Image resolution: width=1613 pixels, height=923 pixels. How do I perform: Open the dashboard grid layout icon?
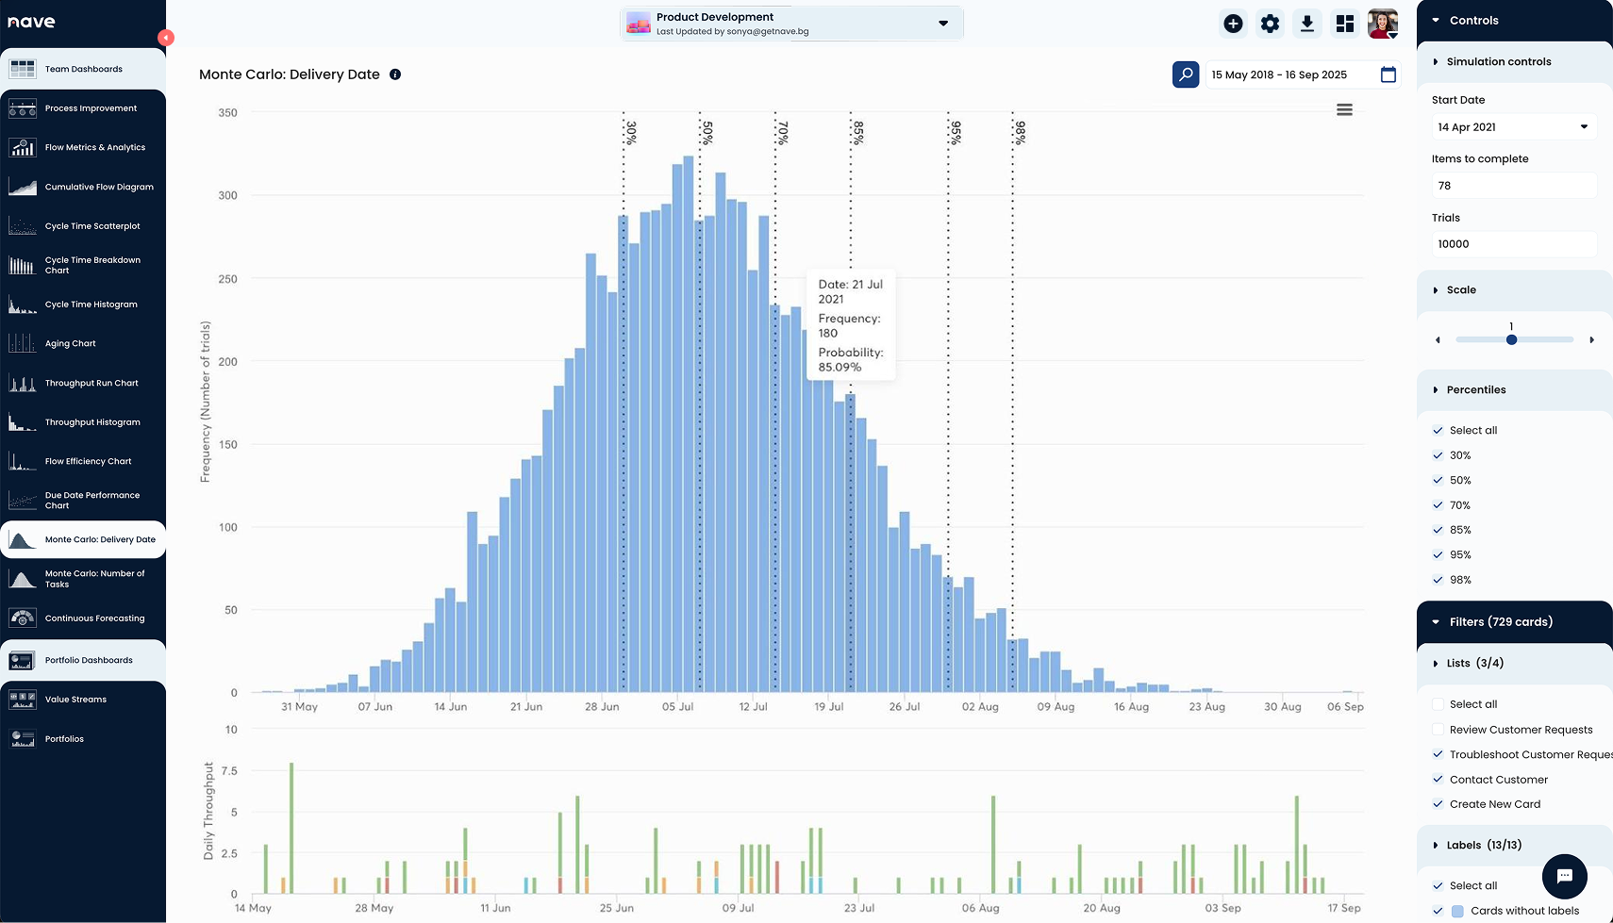click(x=1344, y=24)
